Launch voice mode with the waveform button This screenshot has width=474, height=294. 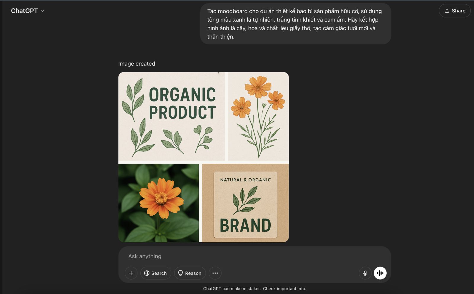(x=380, y=273)
